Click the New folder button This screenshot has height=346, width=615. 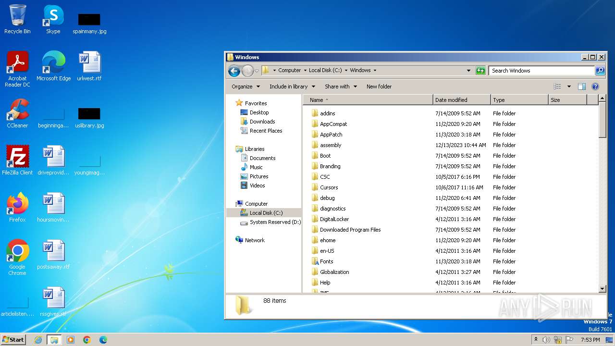click(x=379, y=86)
